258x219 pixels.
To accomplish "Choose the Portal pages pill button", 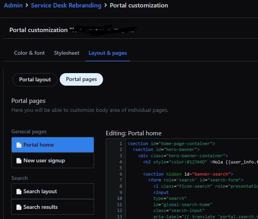I will [x=81, y=79].
